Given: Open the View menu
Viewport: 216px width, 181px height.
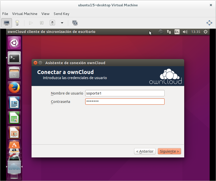Looking at the screenshot, I should click(x=45, y=14).
